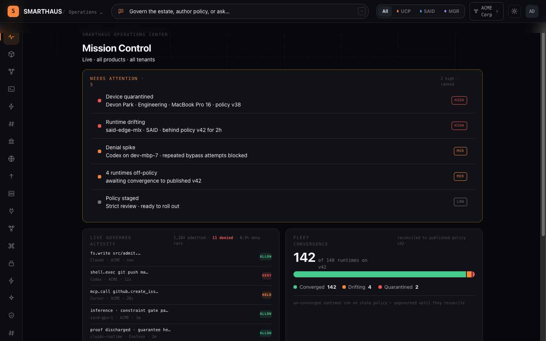
Task: Click the node graph icon below the cube icon
Action: pos(11,72)
